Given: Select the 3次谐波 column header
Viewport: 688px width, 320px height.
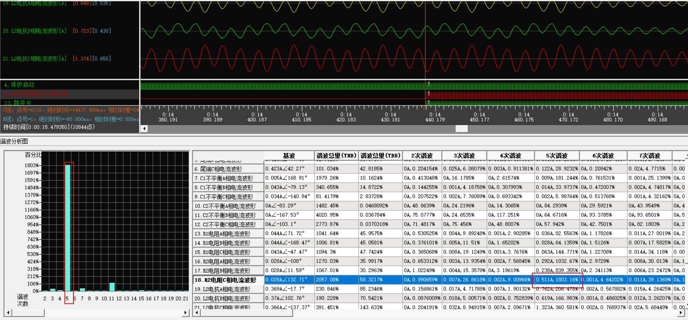Looking at the screenshot, I should pos(464,156).
